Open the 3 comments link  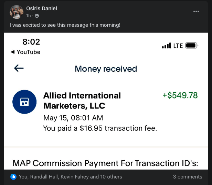(188, 177)
